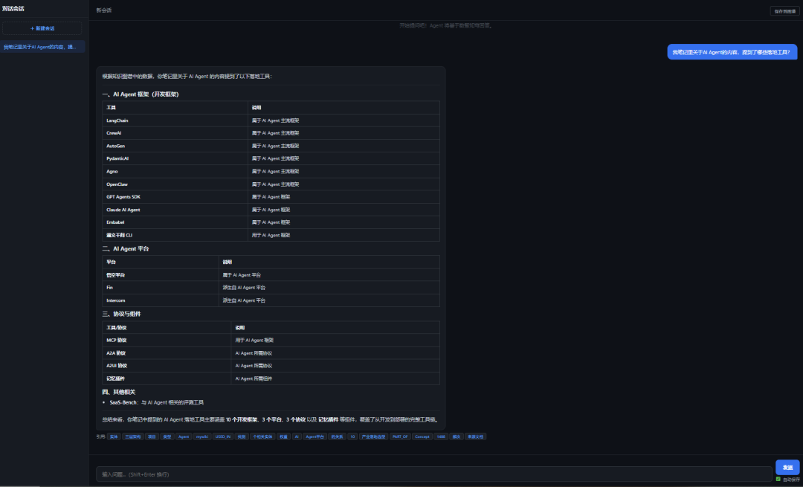Click the Intercom table cell
Viewport: 803px width, 487px height.
161,300
